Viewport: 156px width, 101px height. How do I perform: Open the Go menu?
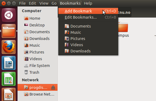click(54, 3)
